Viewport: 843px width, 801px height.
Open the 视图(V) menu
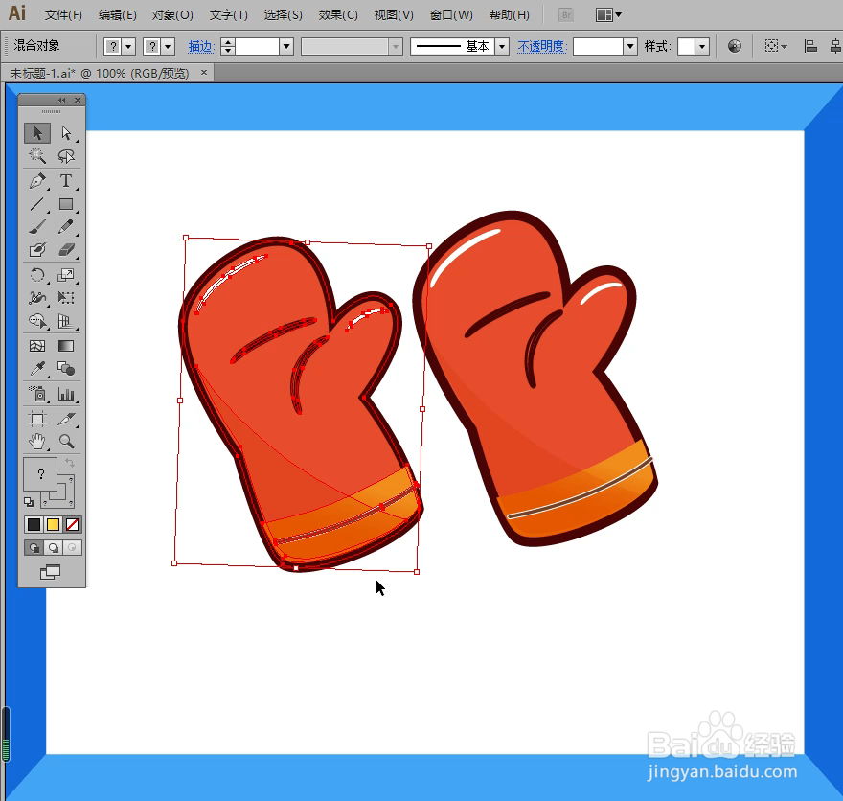coord(394,15)
